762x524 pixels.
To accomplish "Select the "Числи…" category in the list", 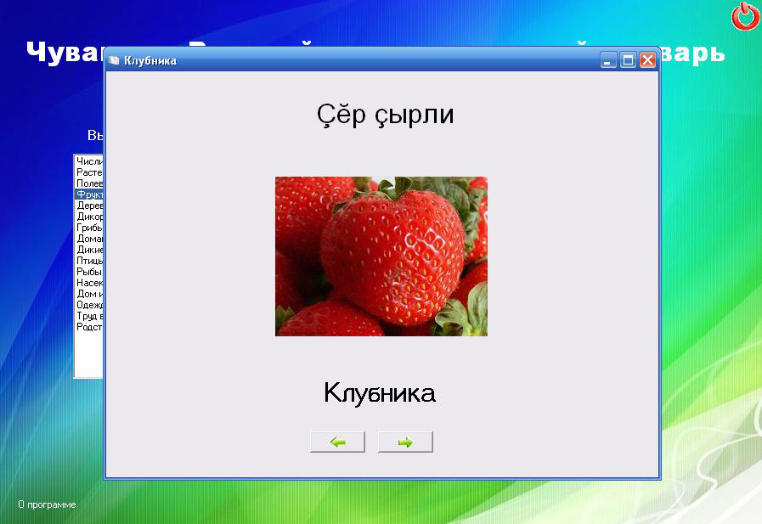I will (89, 161).
